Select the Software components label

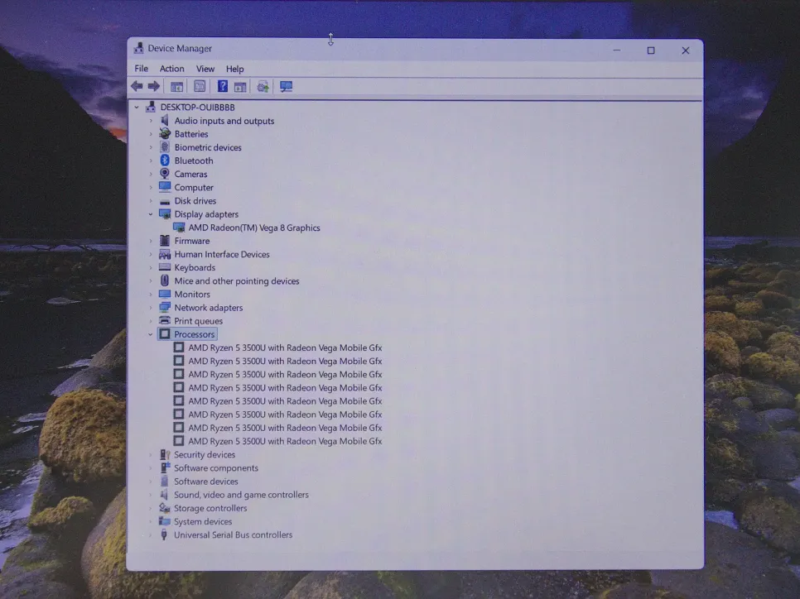[216, 467]
